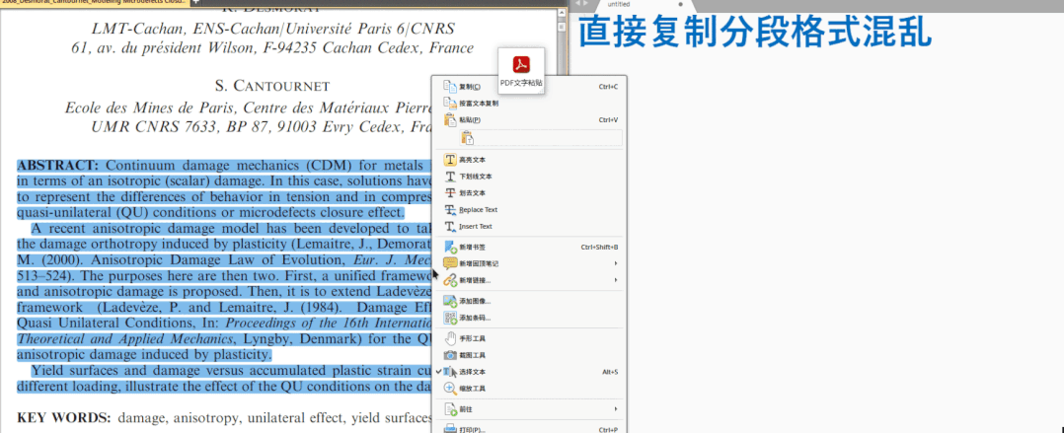Viewport: 1064px width, 433px height.
Task: Click 添加条码 to add a barcode
Action: point(529,318)
